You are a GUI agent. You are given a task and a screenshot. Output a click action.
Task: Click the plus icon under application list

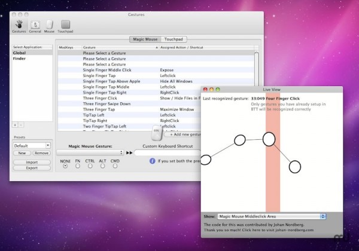(15, 124)
